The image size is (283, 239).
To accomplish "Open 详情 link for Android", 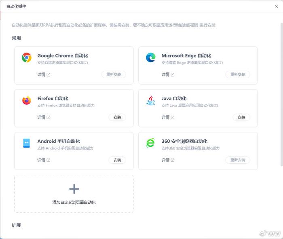I will [x=41, y=160].
